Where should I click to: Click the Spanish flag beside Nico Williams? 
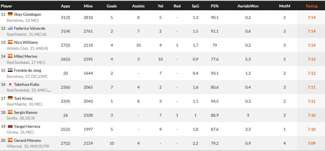pos(10,42)
